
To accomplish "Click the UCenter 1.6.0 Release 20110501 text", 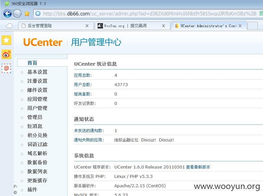I will (150, 167).
